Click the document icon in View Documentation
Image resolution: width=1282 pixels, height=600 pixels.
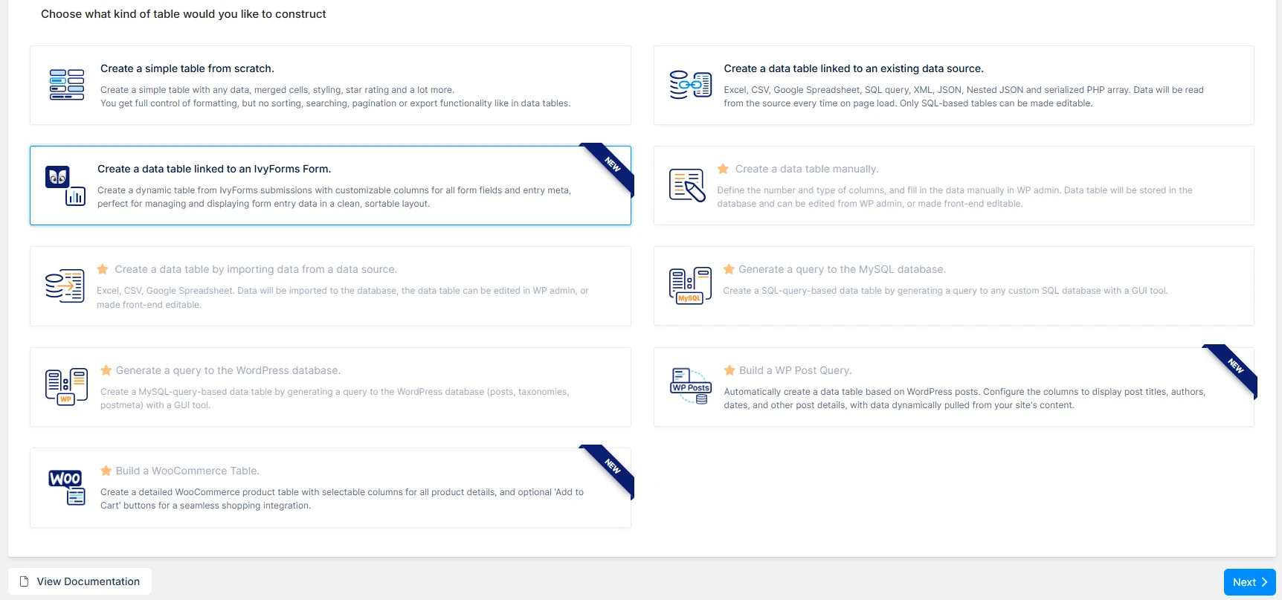[25, 581]
